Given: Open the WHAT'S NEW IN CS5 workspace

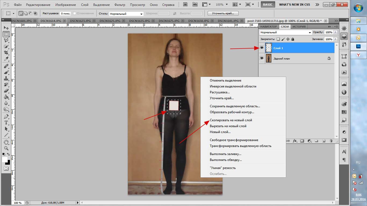Looking at the screenshot, I should 294,5.
